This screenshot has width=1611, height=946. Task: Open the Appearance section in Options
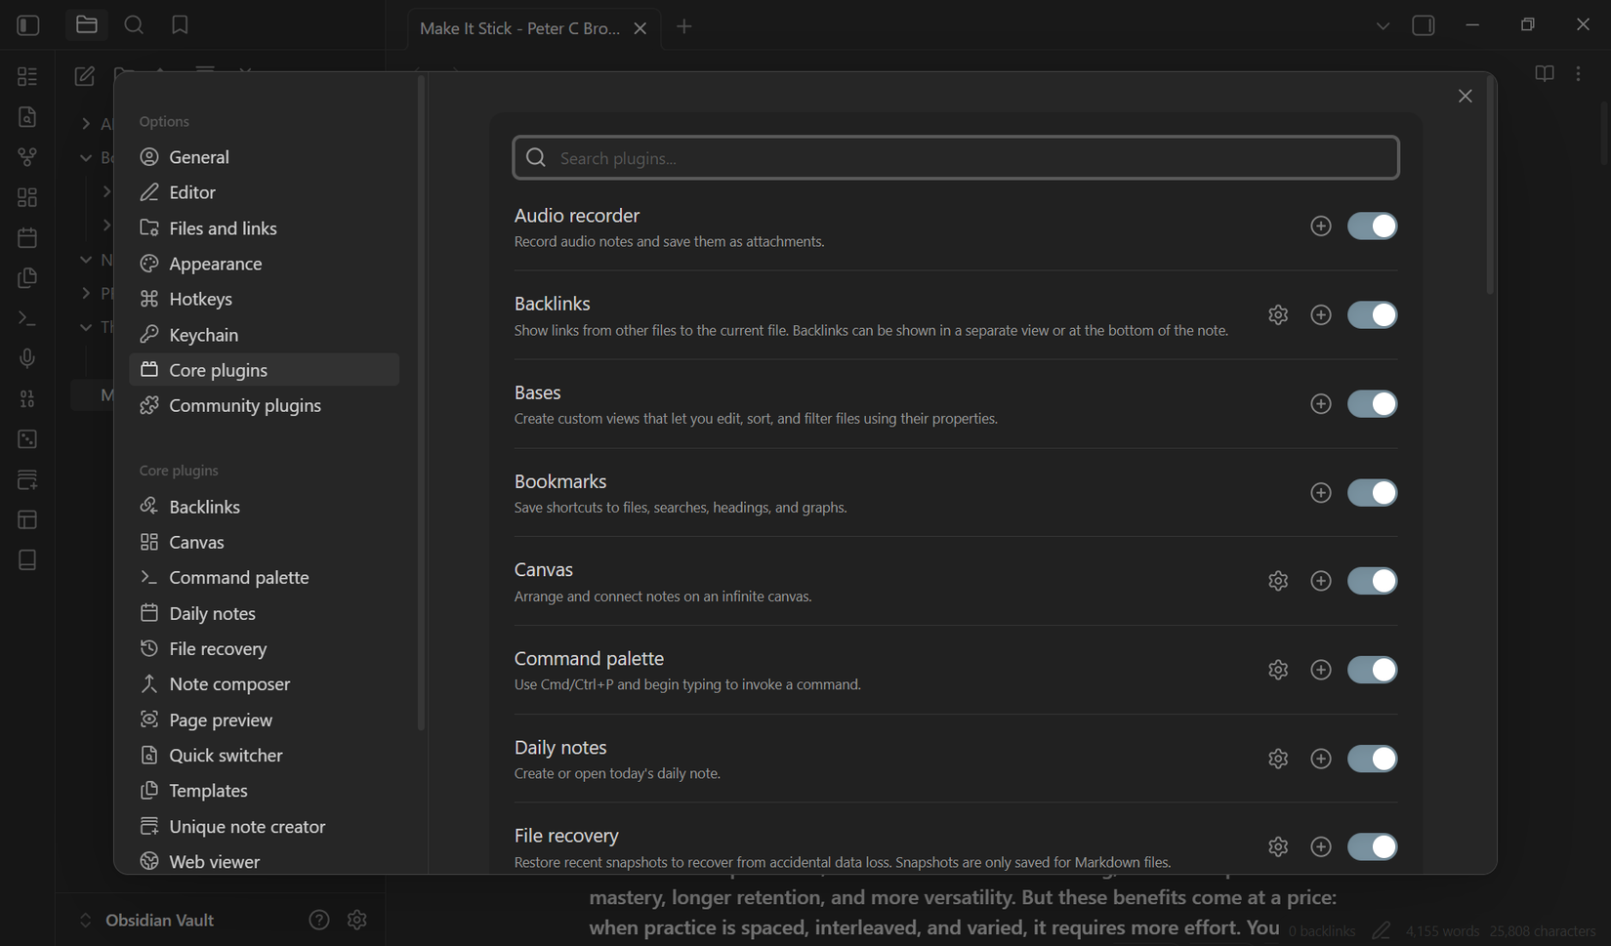(x=215, y=263)
